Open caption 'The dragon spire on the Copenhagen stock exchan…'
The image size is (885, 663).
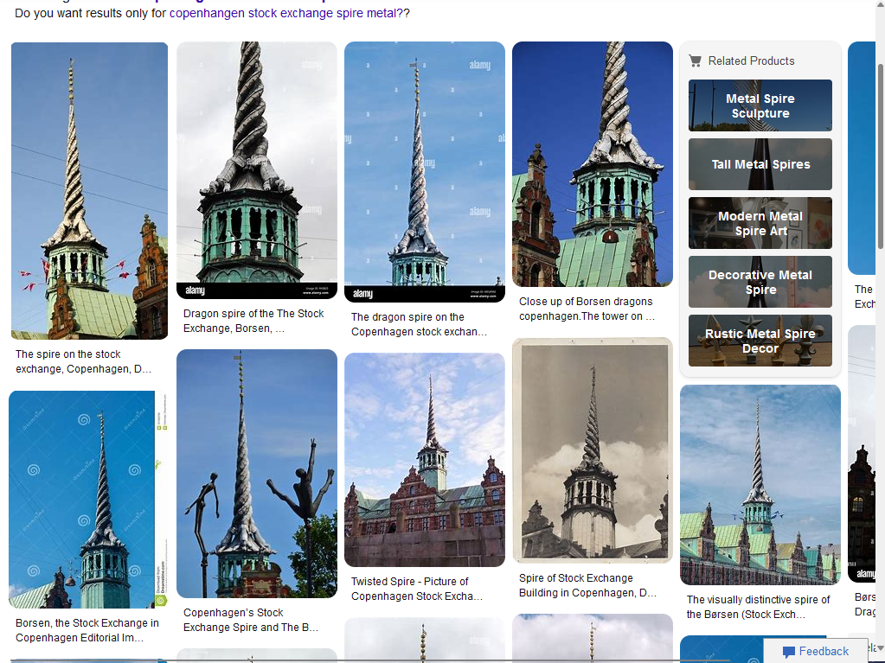click(419, 324)
